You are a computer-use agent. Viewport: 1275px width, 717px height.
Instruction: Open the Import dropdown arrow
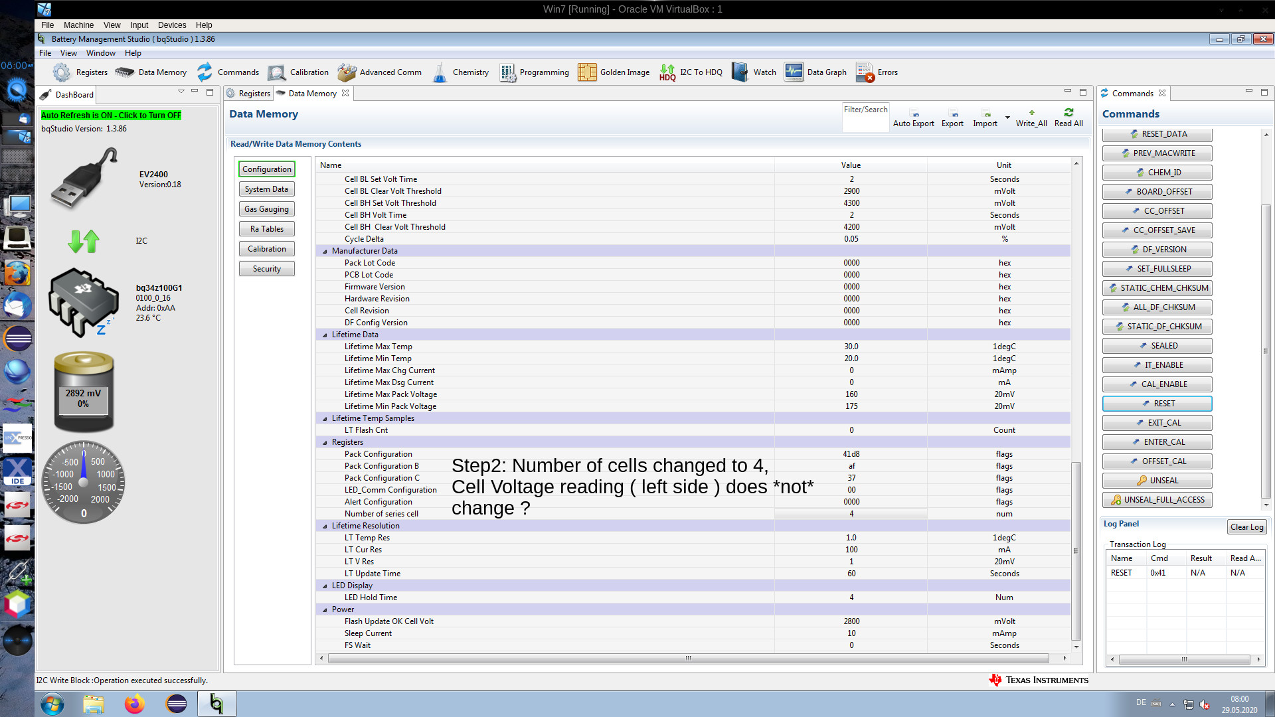tap(1007, 118)
